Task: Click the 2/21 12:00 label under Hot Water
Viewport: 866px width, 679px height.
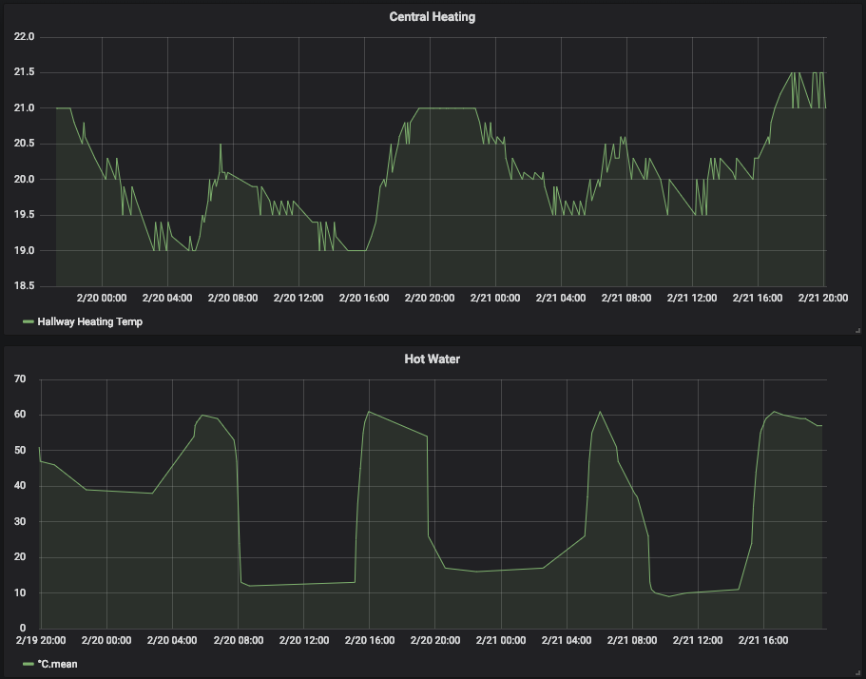Action: tap(698, 640)
